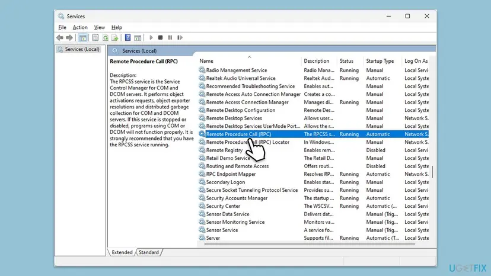Select Remote Access Auto Connection Manager row
Screen dimensions: 491x276
pyautogui.click(x=314, y=94)
